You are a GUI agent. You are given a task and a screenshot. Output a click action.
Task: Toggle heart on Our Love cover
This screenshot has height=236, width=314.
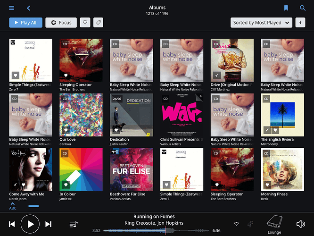(66, 130)
